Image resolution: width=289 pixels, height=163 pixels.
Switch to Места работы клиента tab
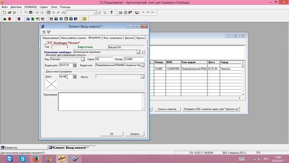pyautogui.click(x=73, y=38)
